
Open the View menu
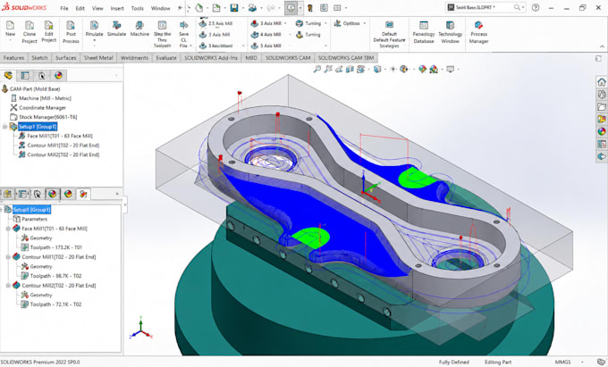[x=97, y=8]
